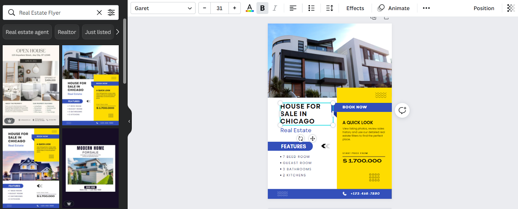Screen dimensions: 518x209
Task: Change the text alignment
Action: pos(293,8)
